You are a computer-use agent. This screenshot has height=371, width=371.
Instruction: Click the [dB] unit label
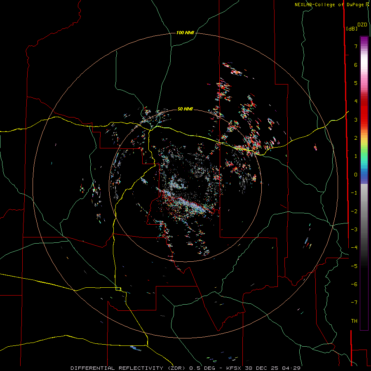(x=352, y=28)
